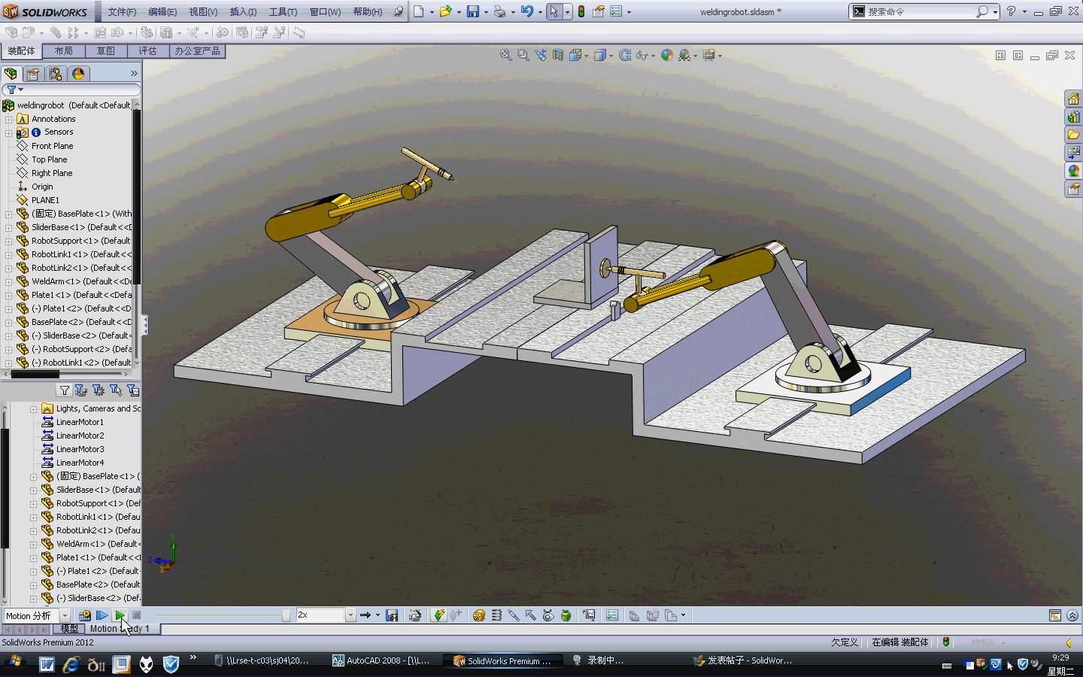The width and height of the screenshot is (1083, 677).
Task: Add a Contact in the motion toolbar
Action: 548,615
